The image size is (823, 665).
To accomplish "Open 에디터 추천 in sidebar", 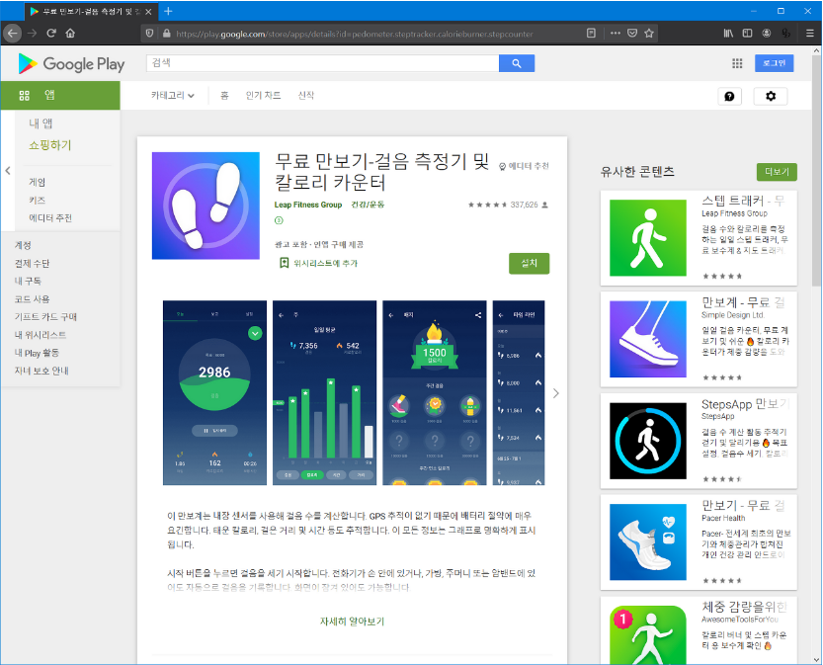I will pyautogui.click(x=50, y=217).
